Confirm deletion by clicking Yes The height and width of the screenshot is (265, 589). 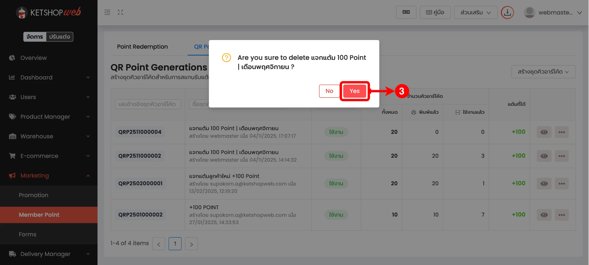(354, 91)
